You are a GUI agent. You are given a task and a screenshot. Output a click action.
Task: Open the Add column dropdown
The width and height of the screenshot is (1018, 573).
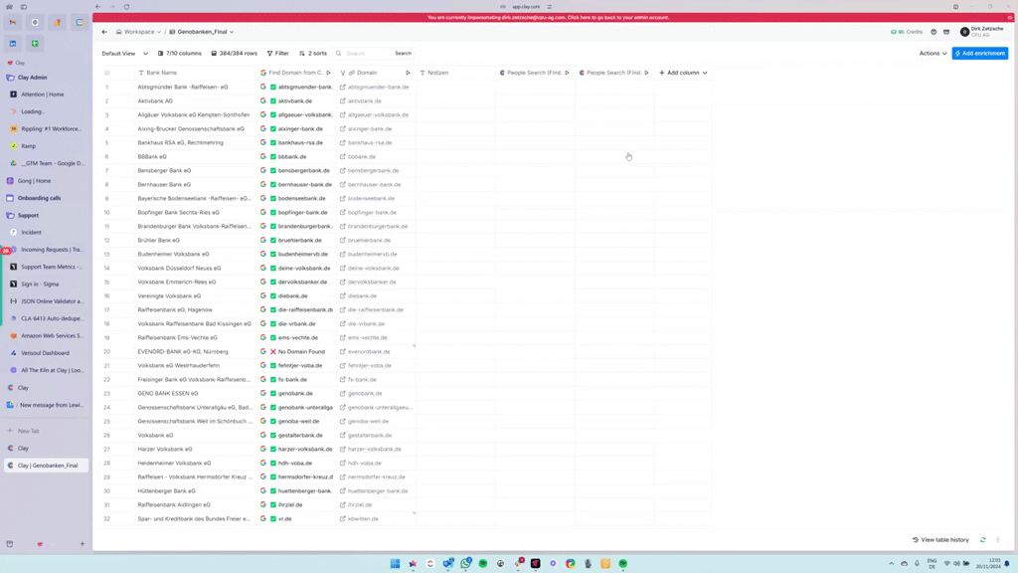pyautogui.click(x=683, y=73)
